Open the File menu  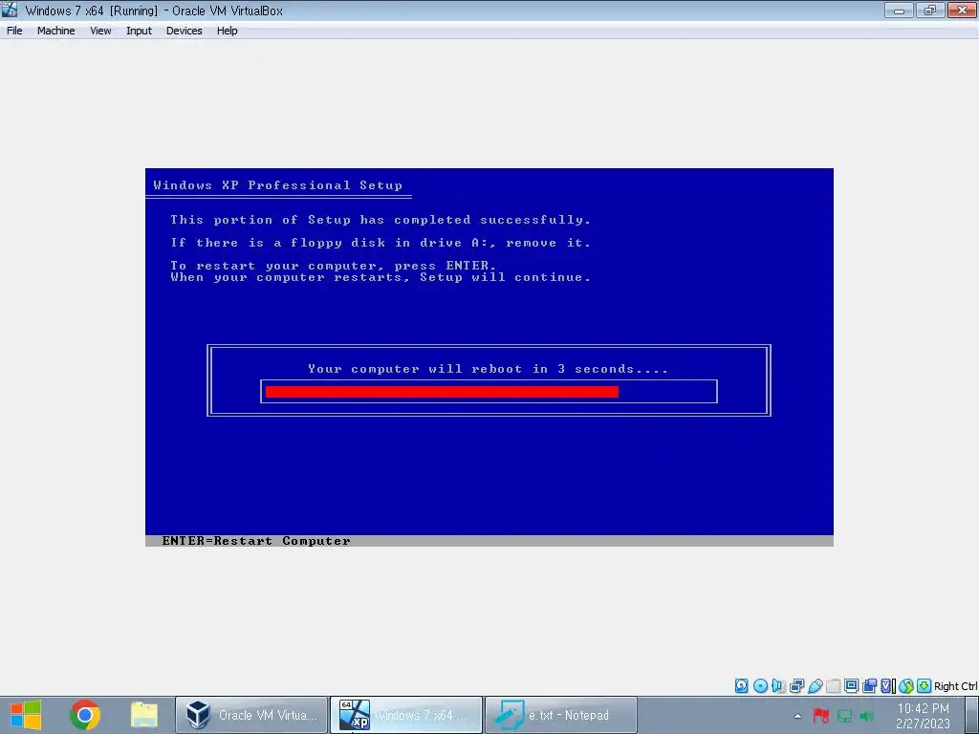tap(14, 31)
